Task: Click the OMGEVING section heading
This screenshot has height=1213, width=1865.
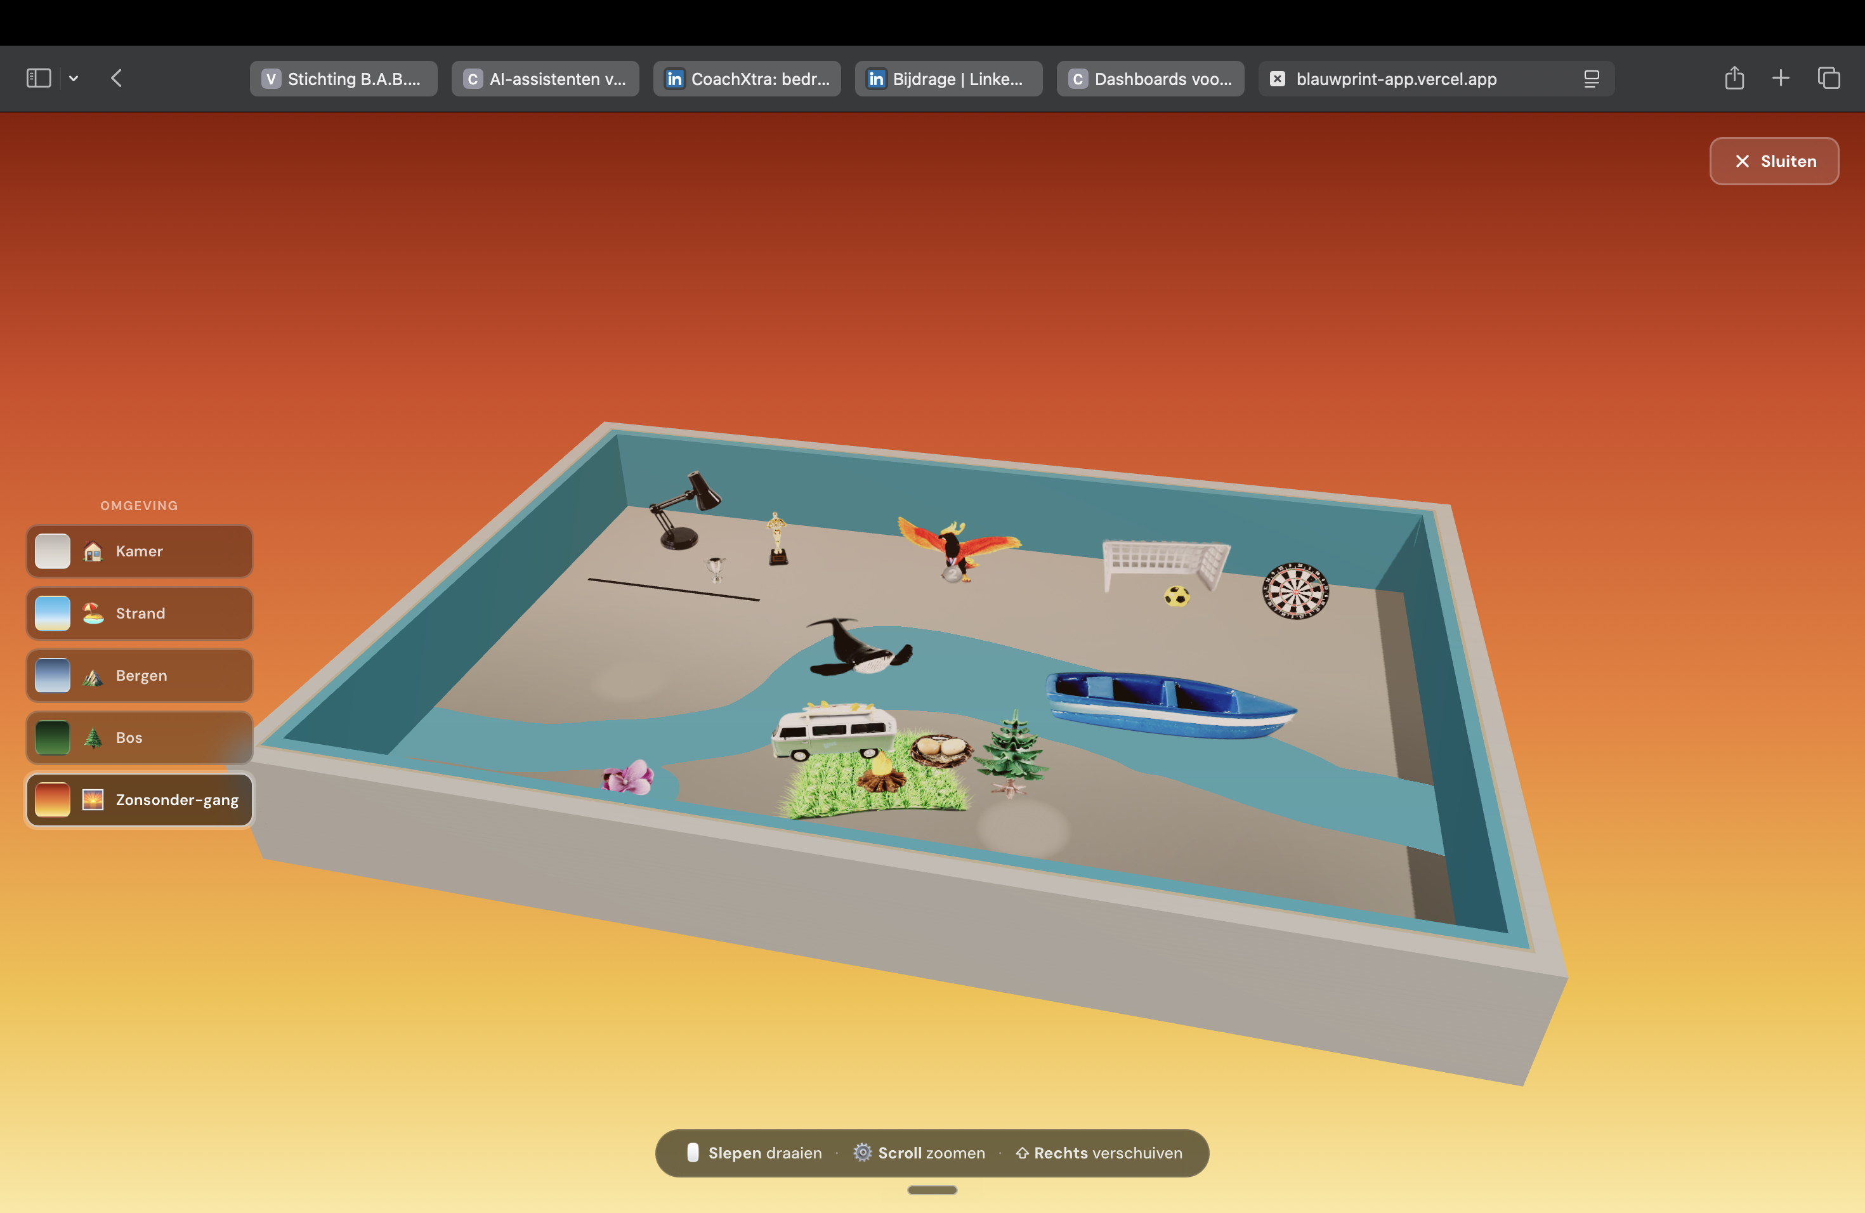Action: 140,506
